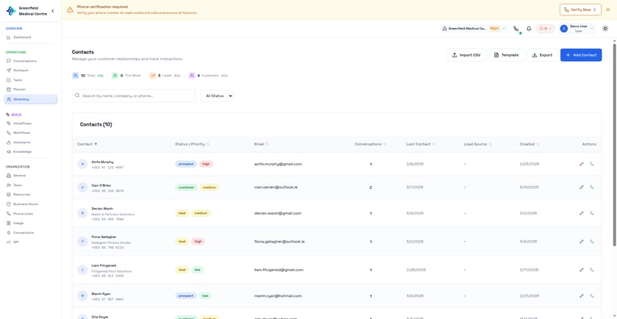
Task: Edit the Aoife Murphy contact
Action: (582, 164)
